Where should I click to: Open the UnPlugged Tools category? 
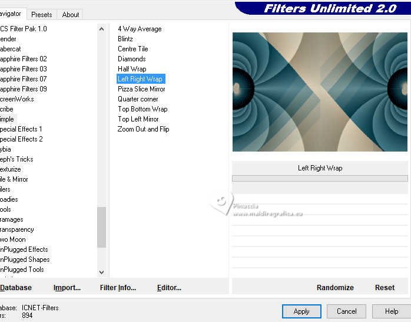pyautogui.click(x=22, y=270)
